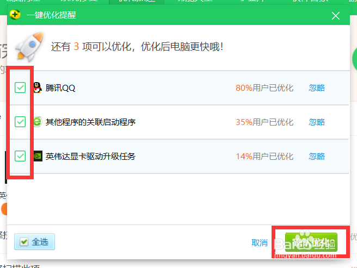
Task: Uncheck the 腾讯QQ checkbox
Action: (20, 88)
